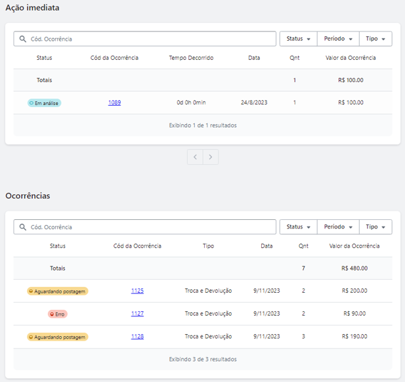Screen dimensions: 405x382
Task: Click Aguardando postagem badge for occurrence 1128
Action: [x=58, y=337]
